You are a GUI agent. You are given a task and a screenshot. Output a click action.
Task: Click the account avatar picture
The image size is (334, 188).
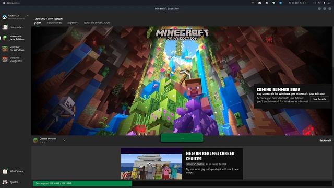5,17
